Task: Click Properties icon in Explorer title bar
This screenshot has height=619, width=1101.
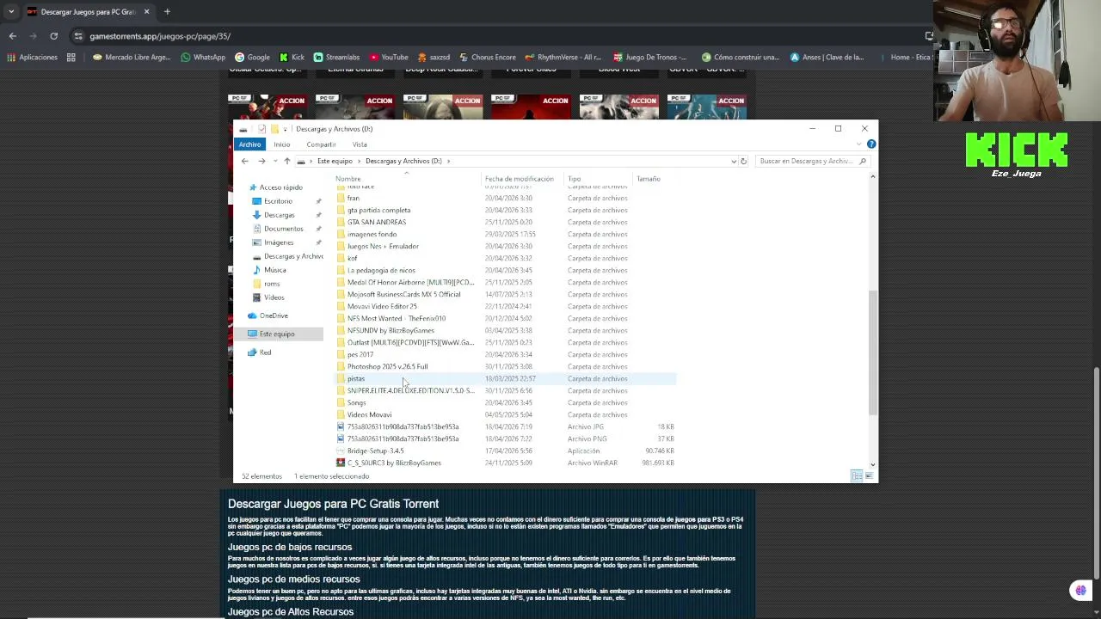Action: (261, 129)
